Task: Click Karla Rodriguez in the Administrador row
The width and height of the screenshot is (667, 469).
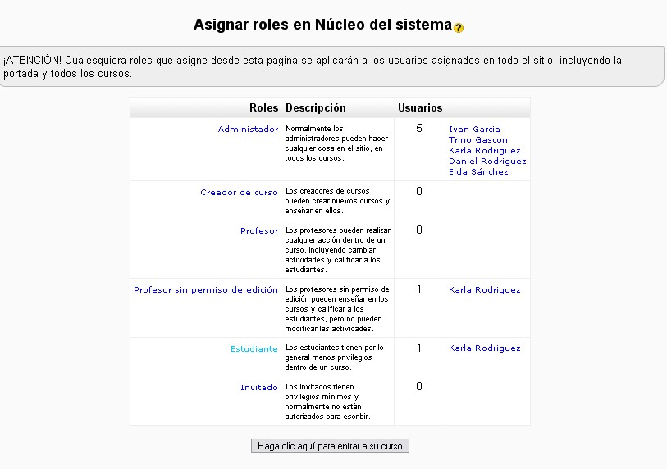Action: pyautogui.click(x=484, y=151)
